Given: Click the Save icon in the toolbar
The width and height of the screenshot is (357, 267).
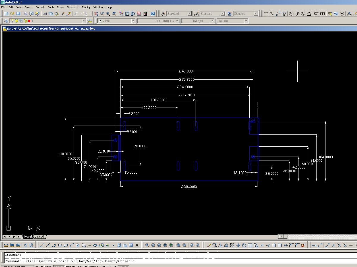Looking at the screenshot, I should coord(18,14).
